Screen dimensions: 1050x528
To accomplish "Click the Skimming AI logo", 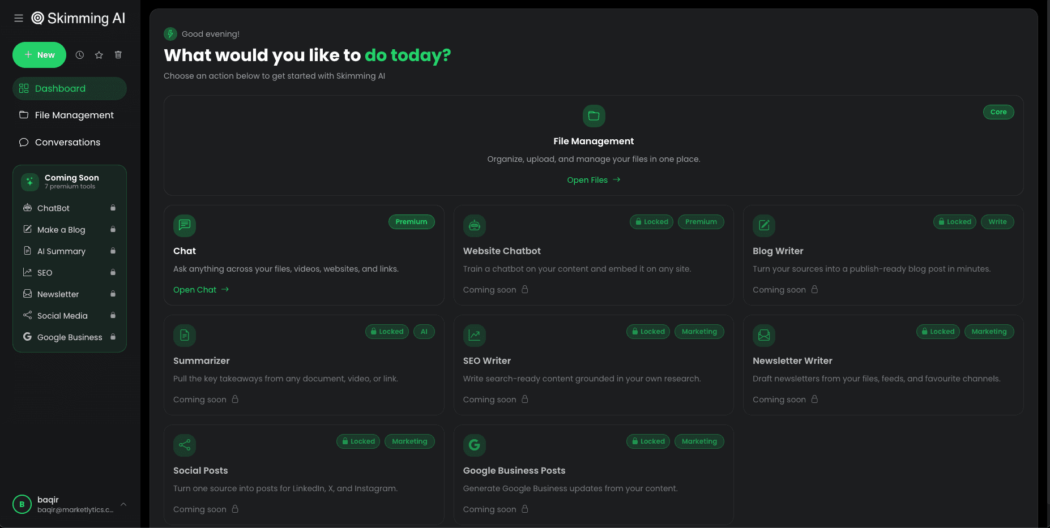I will 78,18.
